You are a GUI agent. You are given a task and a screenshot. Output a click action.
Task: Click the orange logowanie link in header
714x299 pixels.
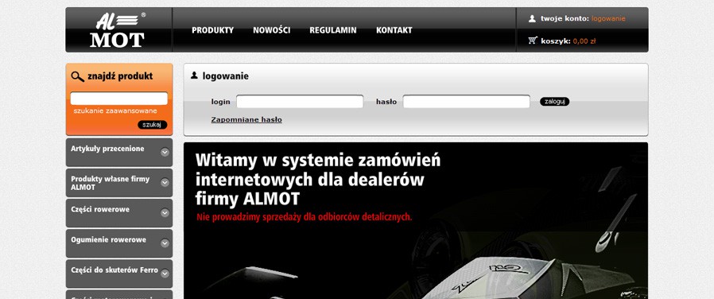point(608,18)
